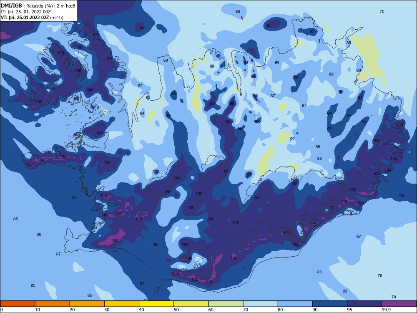Click the orange 10–20 legend swatch
Image resolution: width=417 pixels, height=313 pixels.
tap(53, 304)
